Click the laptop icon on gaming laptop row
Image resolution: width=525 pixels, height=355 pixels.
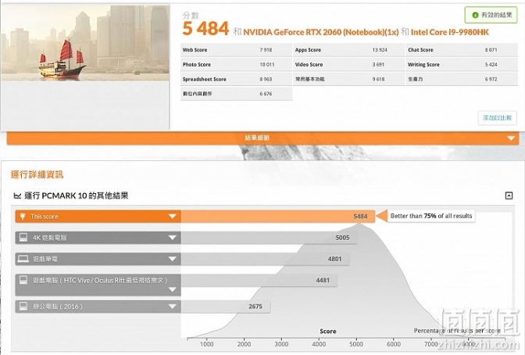(x=23, y=259)
